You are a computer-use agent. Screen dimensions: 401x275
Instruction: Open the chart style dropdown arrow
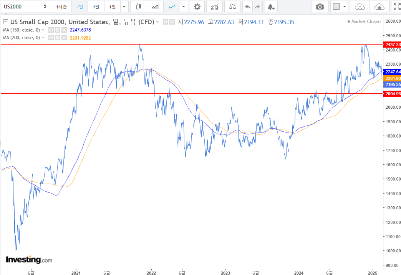pos(184,7)
